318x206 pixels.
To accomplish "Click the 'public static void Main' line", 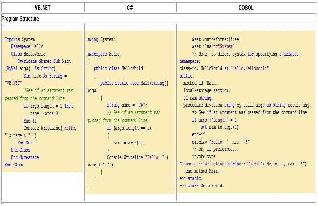I will point(133,83).
